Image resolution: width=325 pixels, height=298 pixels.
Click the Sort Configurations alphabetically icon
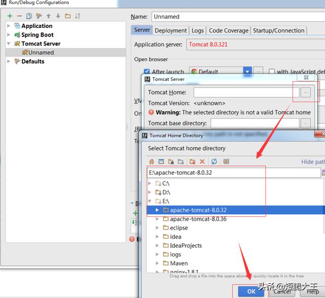click(77, 16)
